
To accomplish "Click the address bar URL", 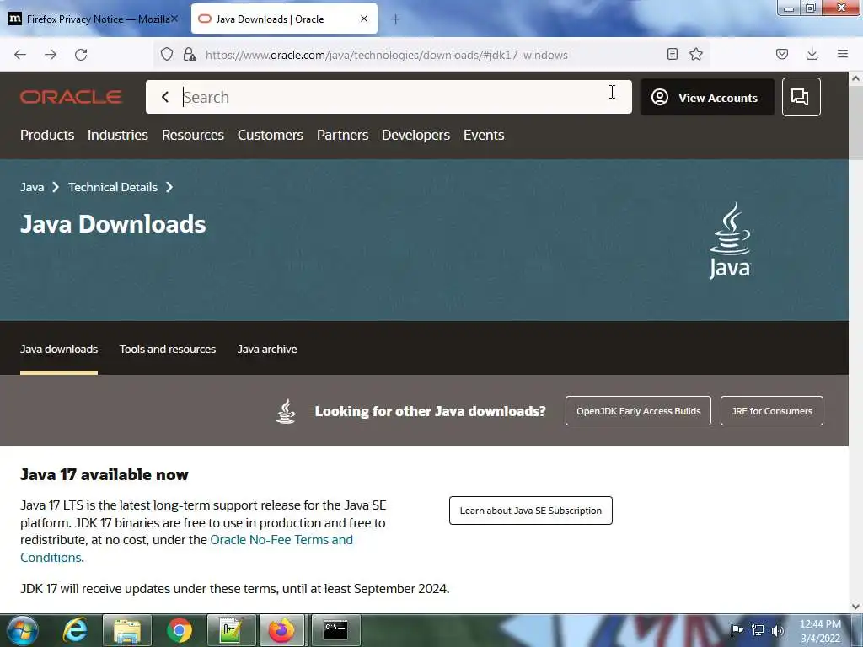I will tap(386, 55).
